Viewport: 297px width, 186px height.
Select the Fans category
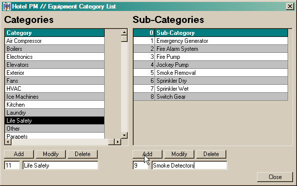pos(54,81)
